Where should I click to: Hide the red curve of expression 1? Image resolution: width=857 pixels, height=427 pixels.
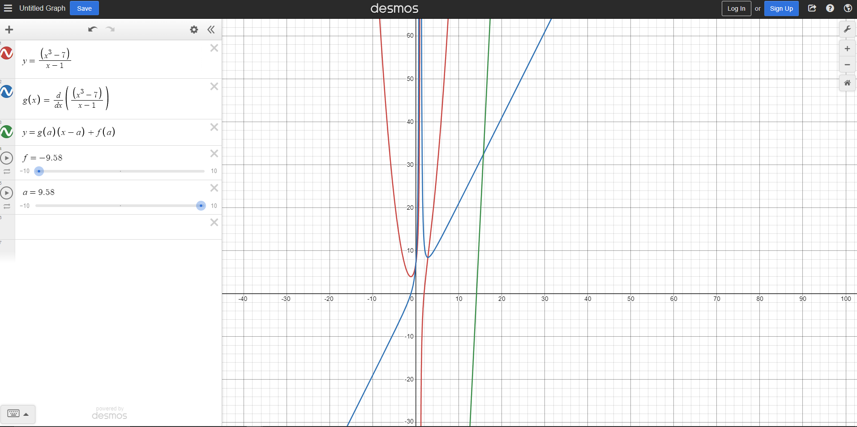(x=7, y=53)
